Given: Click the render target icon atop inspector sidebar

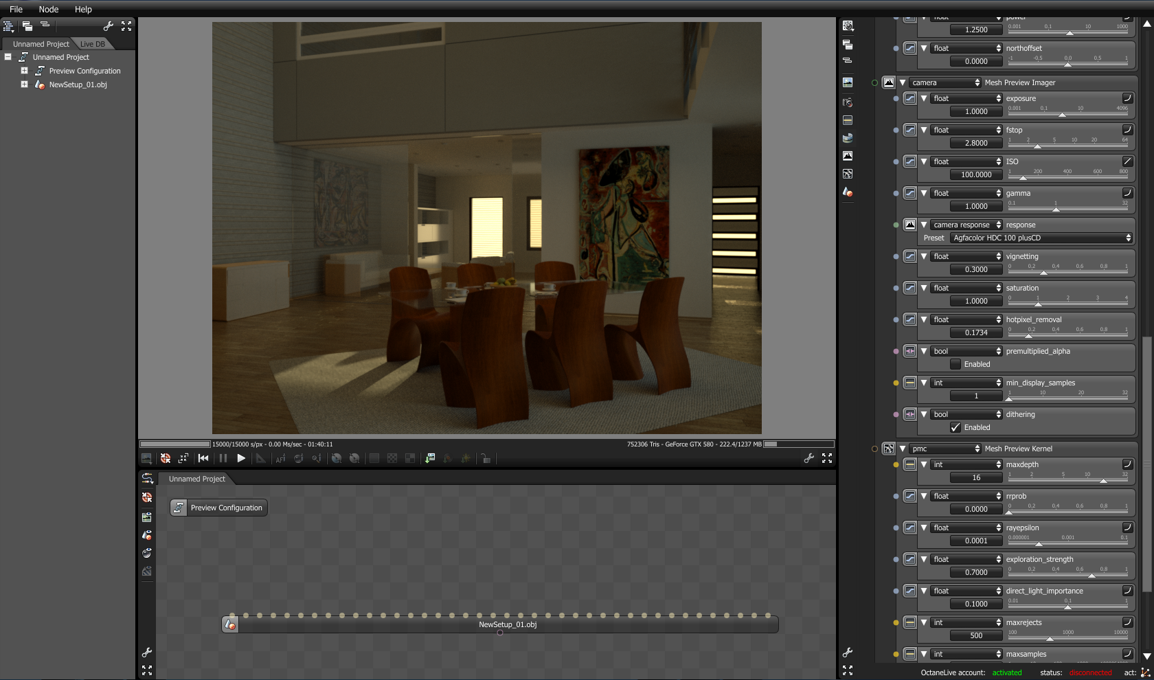Looking at the screenshot, I should 848,26.
